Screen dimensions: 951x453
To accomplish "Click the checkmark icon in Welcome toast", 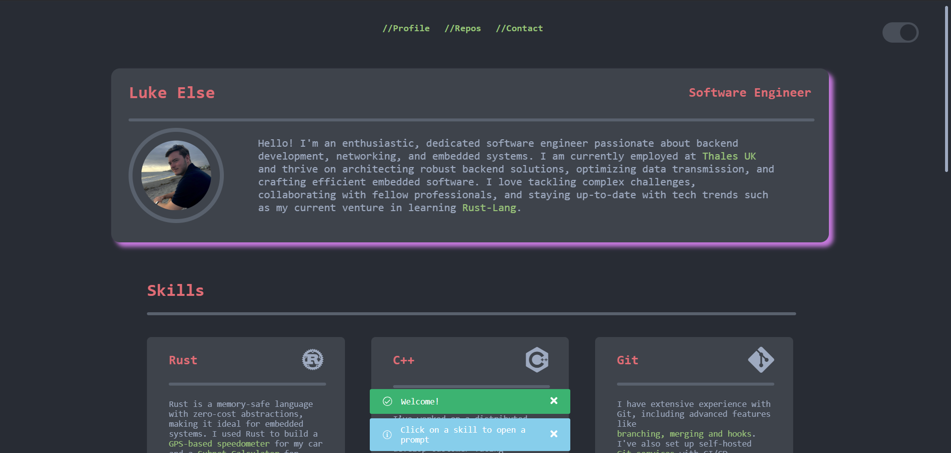I will 388,401.
